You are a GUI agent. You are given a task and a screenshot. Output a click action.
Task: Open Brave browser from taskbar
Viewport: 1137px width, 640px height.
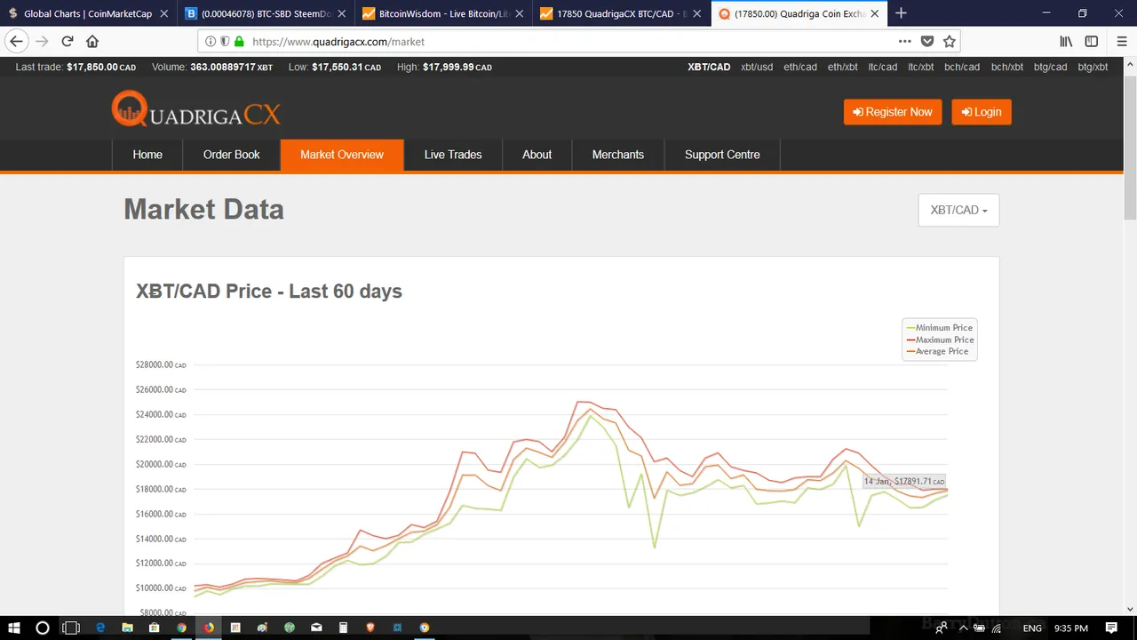coord(370,628)
